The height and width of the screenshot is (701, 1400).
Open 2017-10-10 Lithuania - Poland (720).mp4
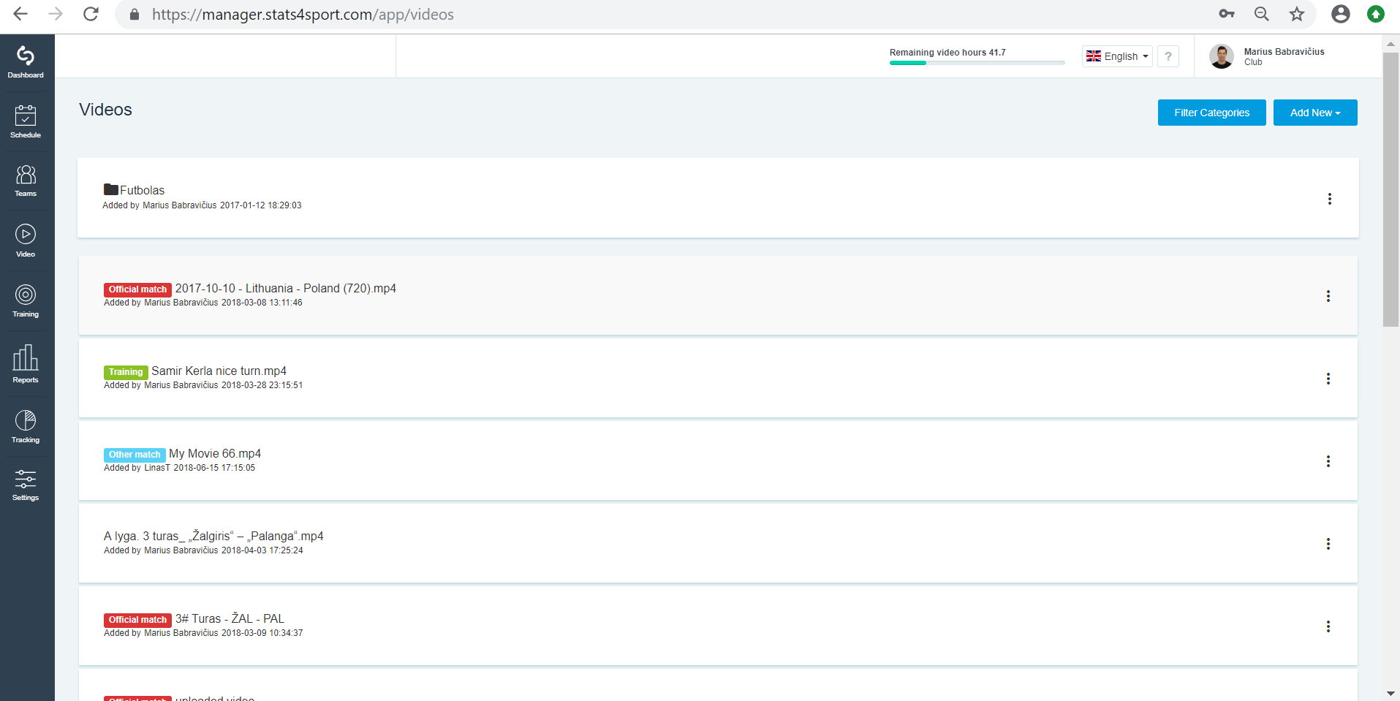[285, 289]
